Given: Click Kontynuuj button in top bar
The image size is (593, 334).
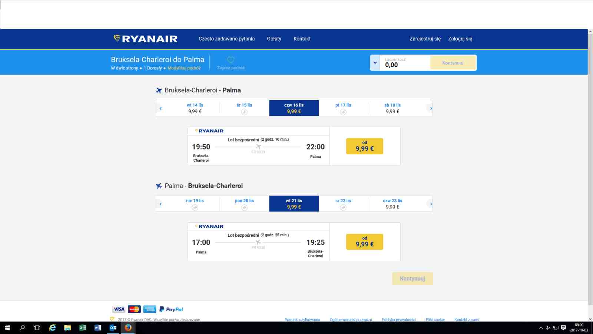Looking at the screenshot, I should pos(453,63).
